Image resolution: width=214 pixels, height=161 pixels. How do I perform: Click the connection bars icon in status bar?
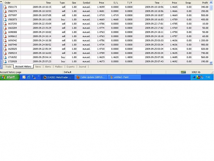183,72
